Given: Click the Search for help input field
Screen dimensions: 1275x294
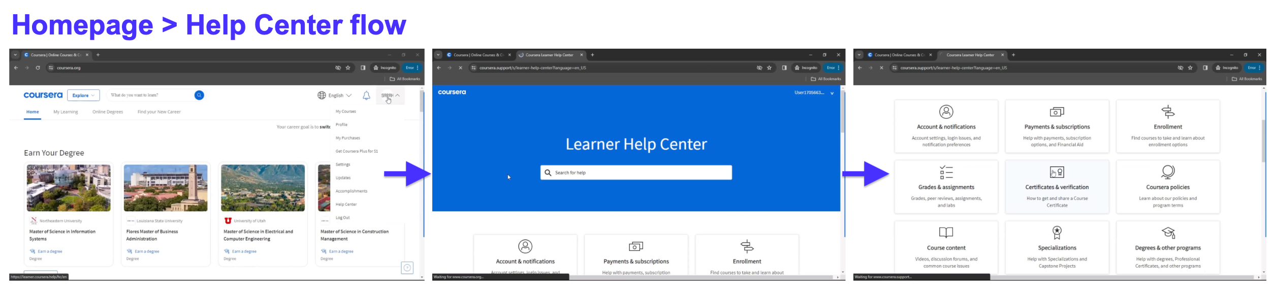Looking at the screenshot, I should [x=636, y=172].
